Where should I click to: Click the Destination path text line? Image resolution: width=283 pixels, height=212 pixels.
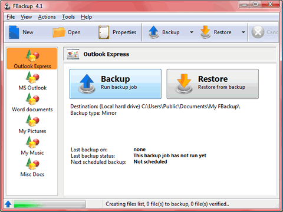155,107
